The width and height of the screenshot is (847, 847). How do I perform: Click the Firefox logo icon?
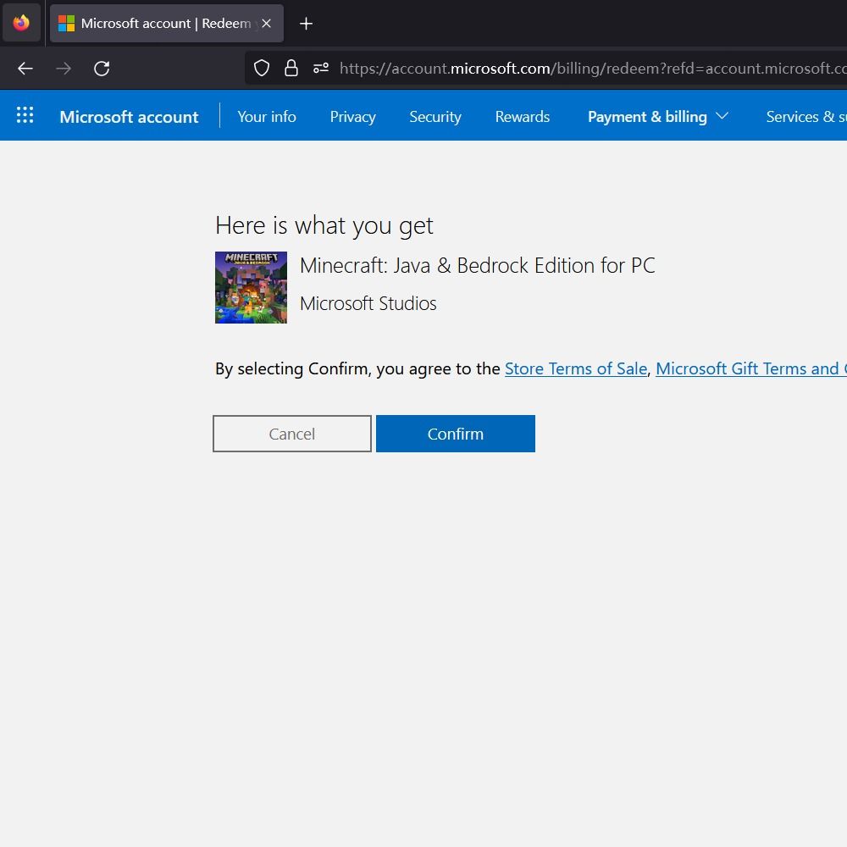(21, 23)
